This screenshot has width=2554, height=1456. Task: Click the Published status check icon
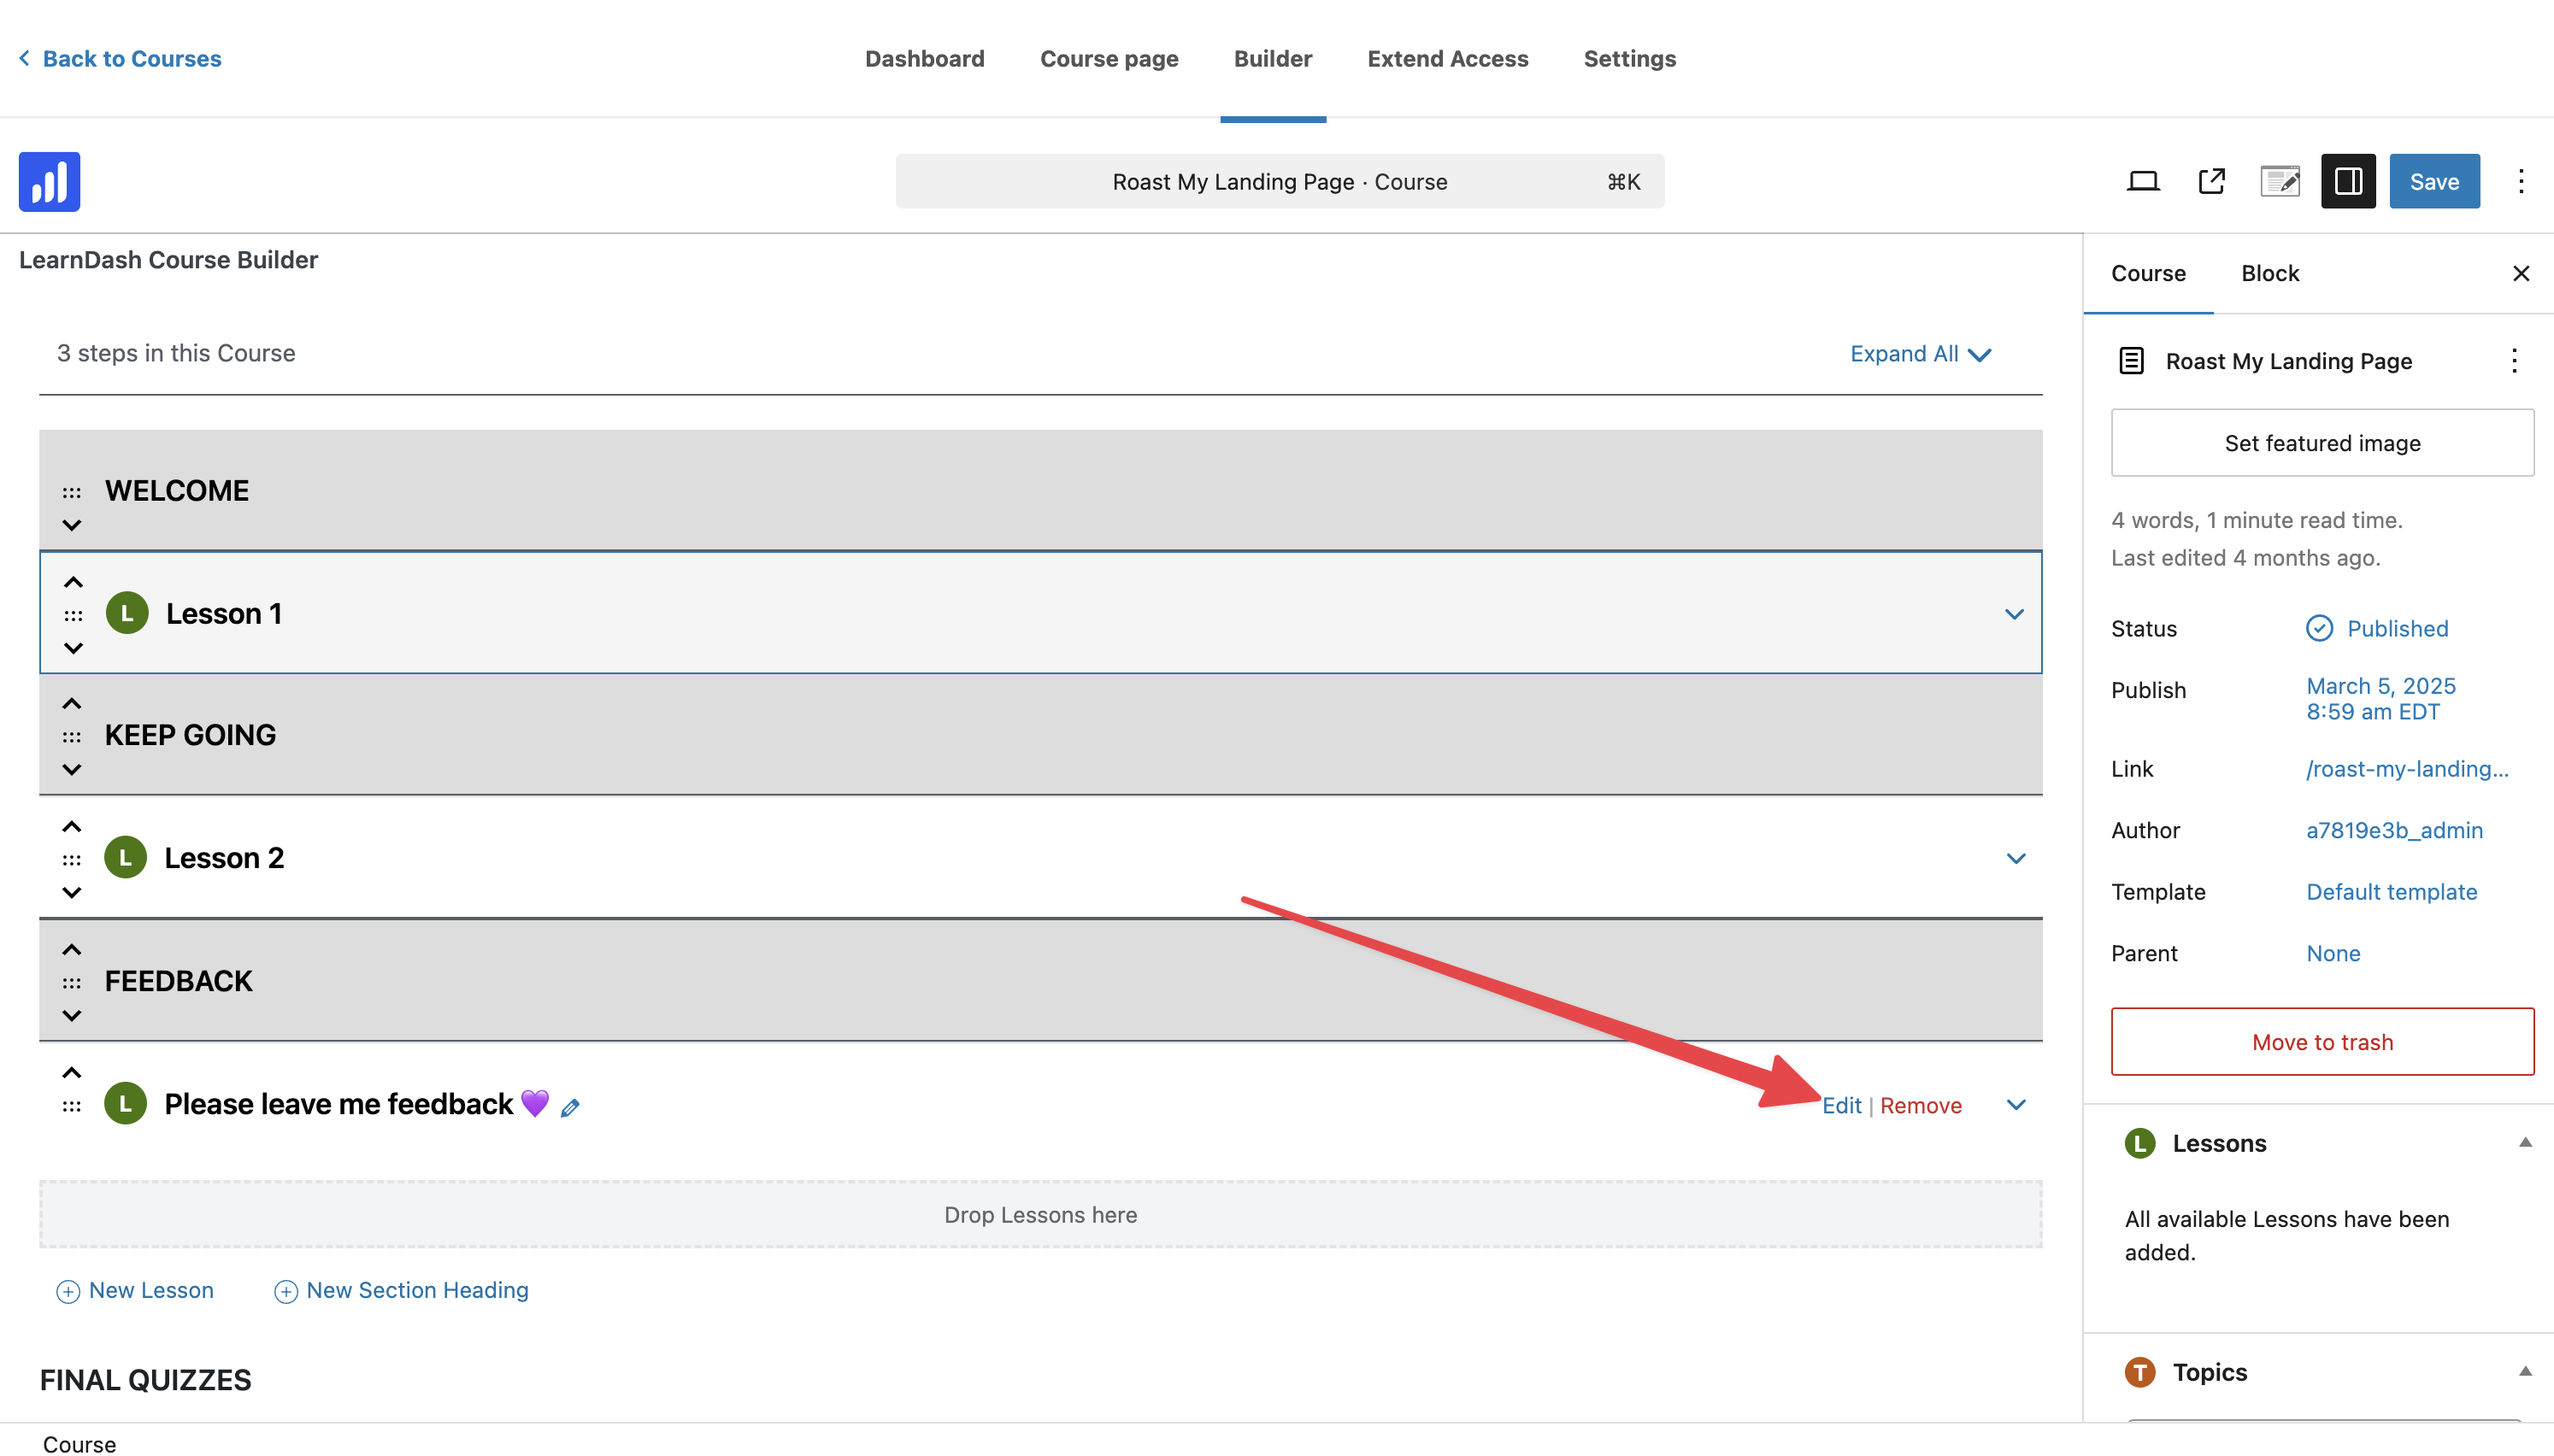click(x=2319, y=628)
